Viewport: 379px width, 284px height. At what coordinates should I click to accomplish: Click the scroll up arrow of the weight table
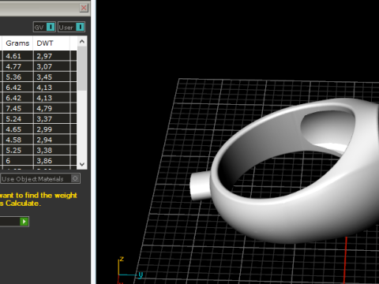82,42
